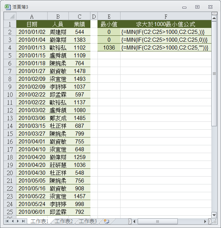Select value cell 1383
Screen dimensions: 221x228
79,40
